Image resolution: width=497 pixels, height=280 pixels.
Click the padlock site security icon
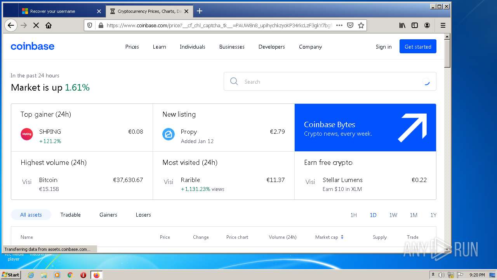101,25
